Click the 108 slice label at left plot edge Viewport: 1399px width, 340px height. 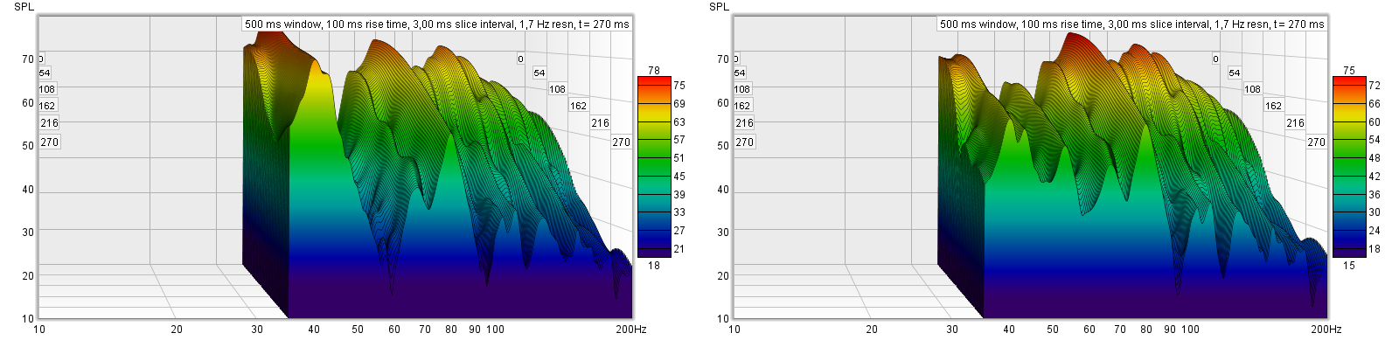(46, 88)
